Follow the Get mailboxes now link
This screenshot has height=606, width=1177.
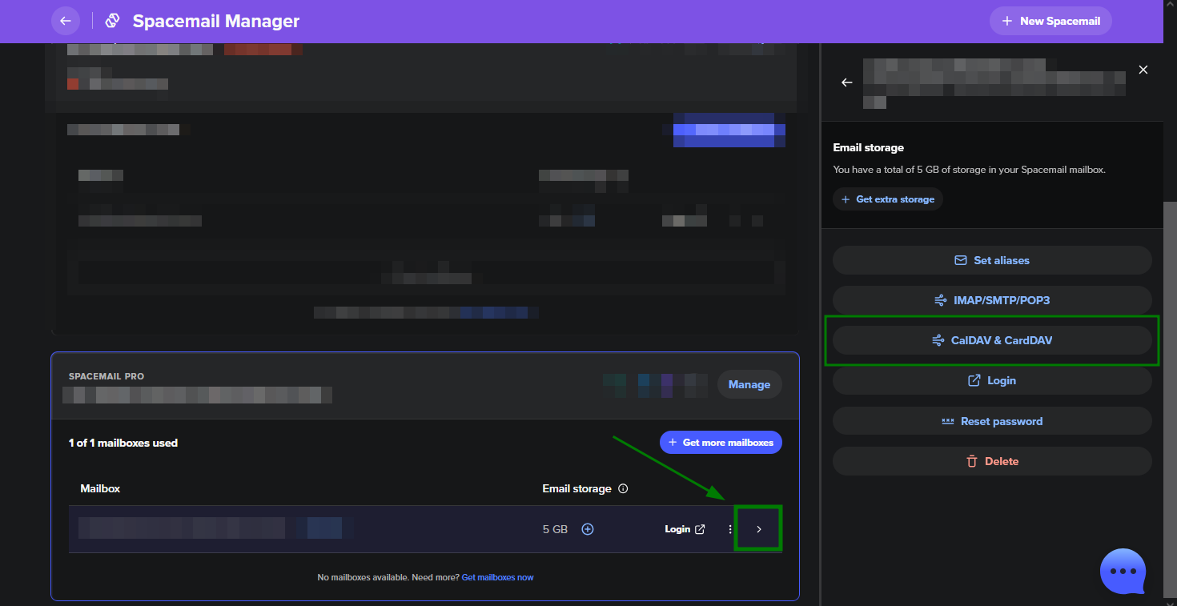497,577
